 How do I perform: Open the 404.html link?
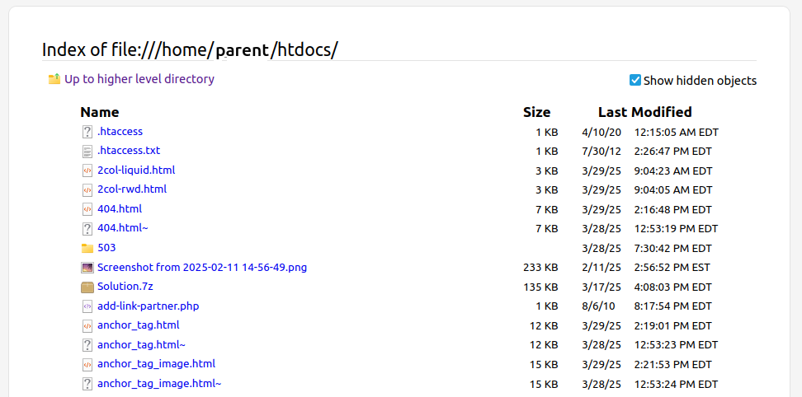tap(120, 208)
